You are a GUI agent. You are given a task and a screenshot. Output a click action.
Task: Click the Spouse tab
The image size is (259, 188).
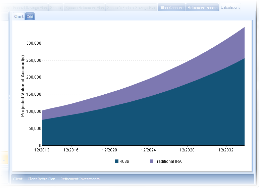56,7
